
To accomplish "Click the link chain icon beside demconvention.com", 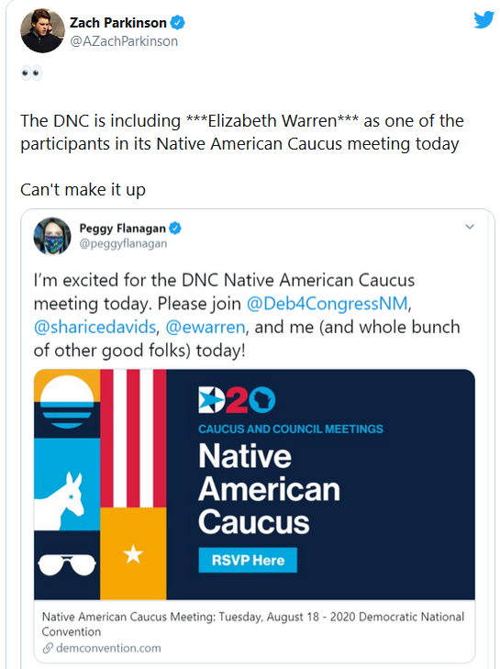I will point(48,648).
